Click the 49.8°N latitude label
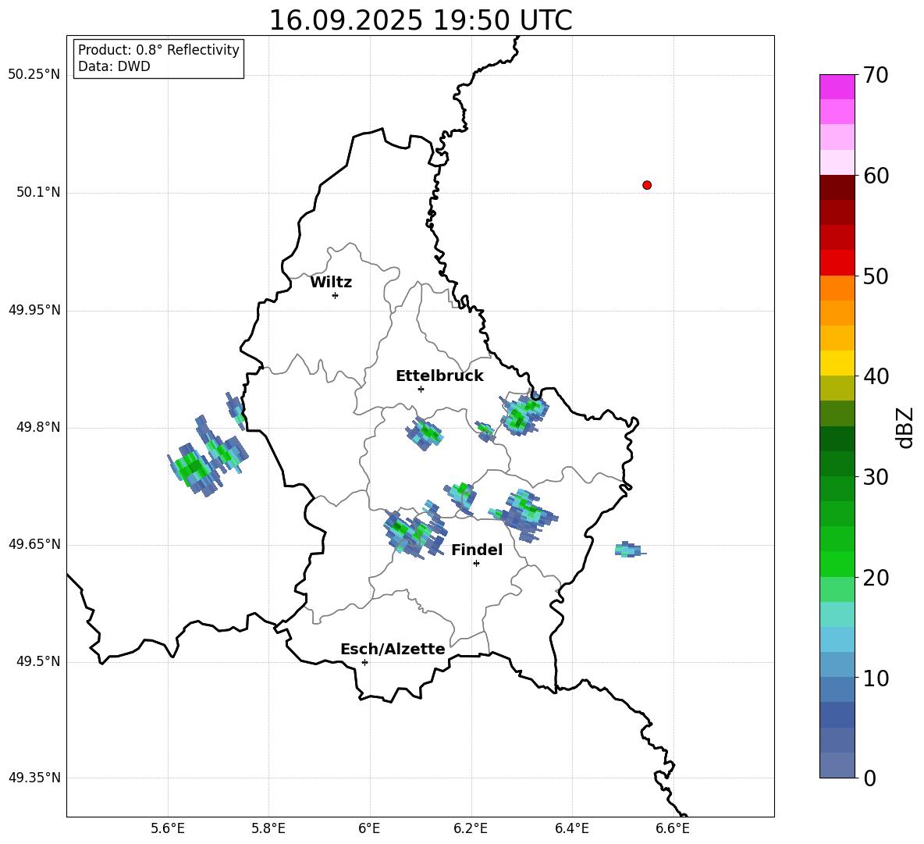Screen dimensions: 924x844 click(x=38, y=427)
